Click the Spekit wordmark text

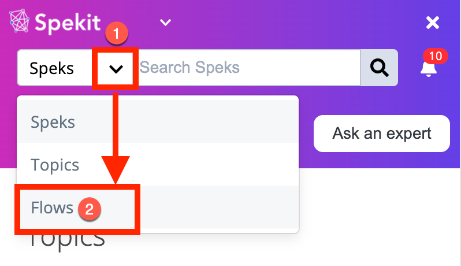(68, 23)
